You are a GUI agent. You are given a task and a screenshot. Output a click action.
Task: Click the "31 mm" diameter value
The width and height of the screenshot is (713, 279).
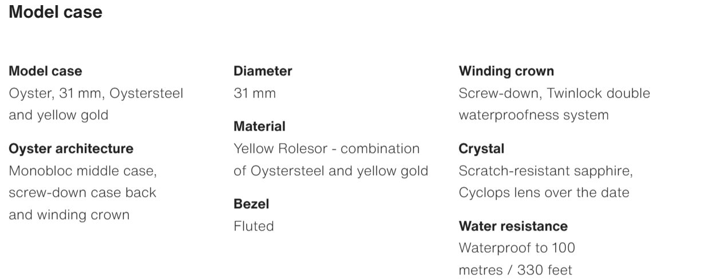(255, 94)
